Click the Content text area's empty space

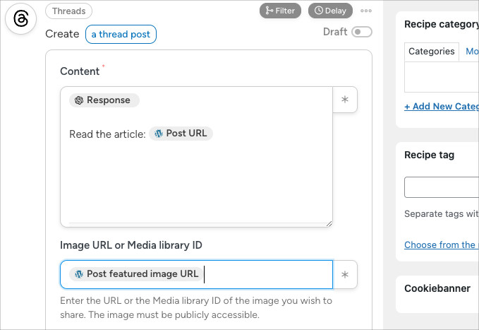(195, 184)
